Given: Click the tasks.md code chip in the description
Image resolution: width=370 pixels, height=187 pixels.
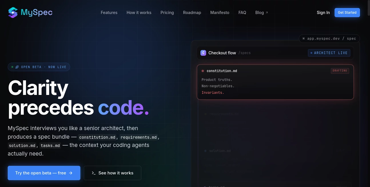Looking at the screenshot, I should tap(50, 146).
